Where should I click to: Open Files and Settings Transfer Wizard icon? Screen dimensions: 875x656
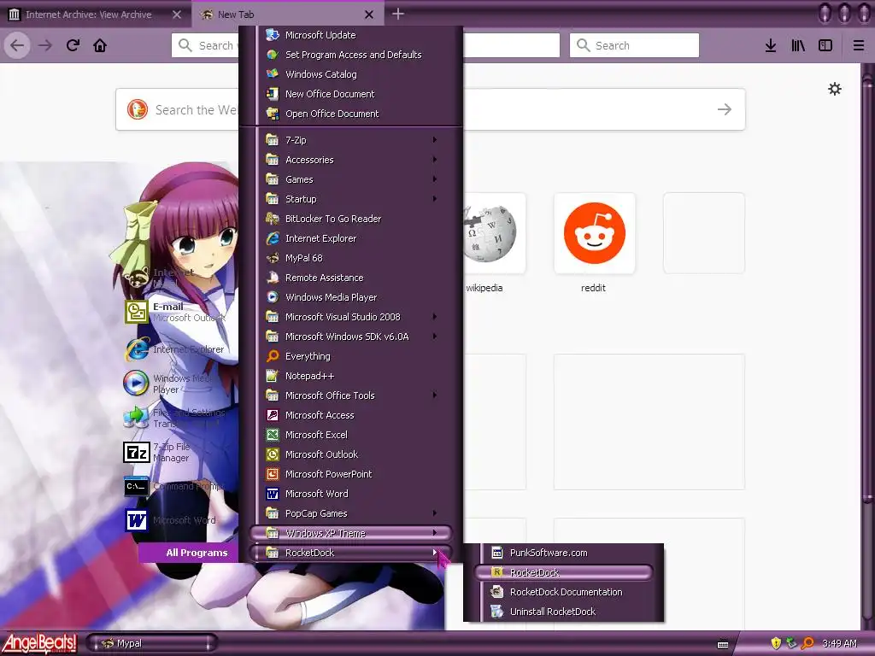pyautogui.click(x=136, y=418)
